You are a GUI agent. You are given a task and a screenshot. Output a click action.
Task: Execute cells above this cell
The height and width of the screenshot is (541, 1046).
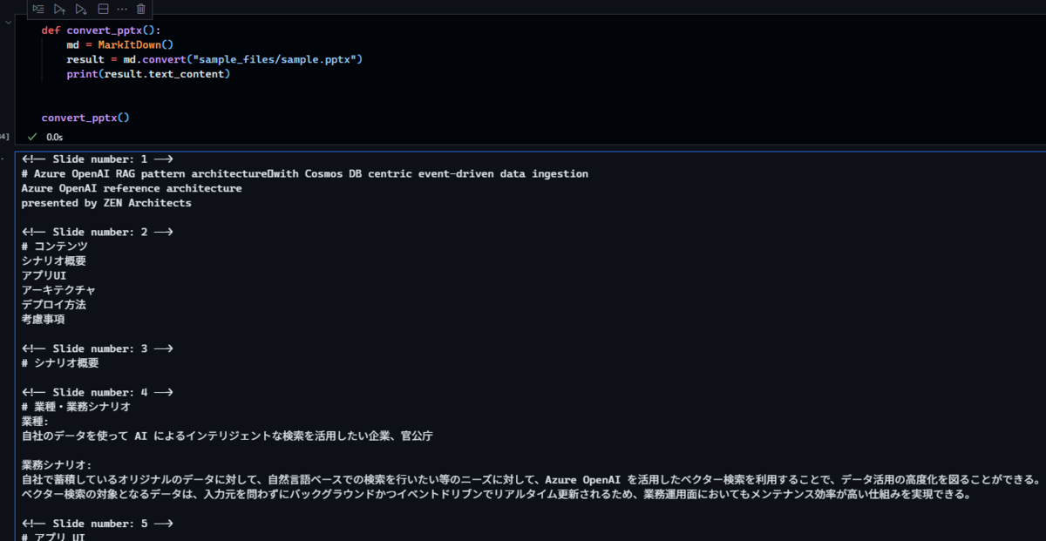coord(59,9)
